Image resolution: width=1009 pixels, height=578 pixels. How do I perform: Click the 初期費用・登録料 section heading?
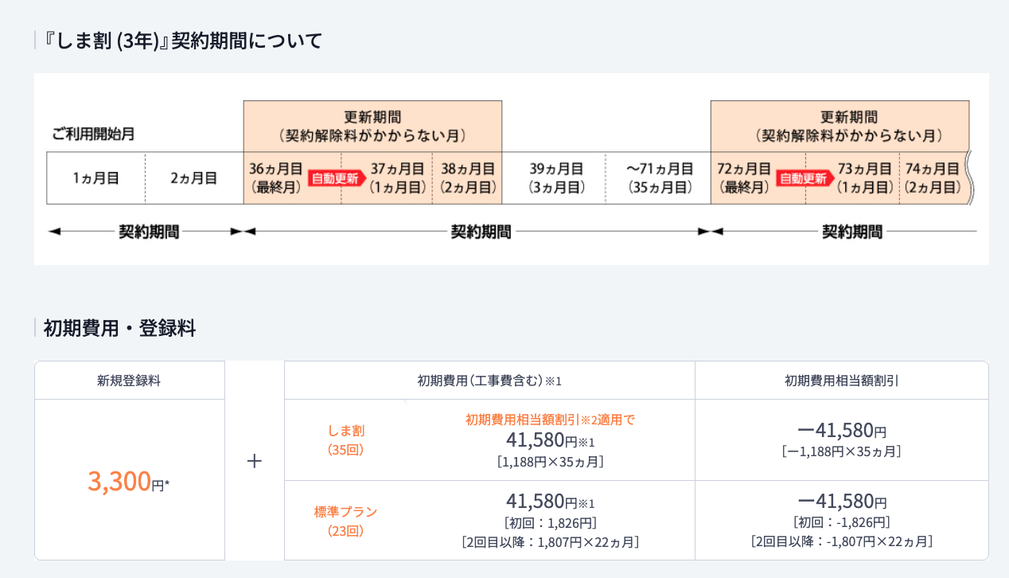pyautogui.click(x=120, y=328)
